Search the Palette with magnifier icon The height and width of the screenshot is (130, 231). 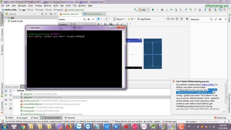point(84,19)
